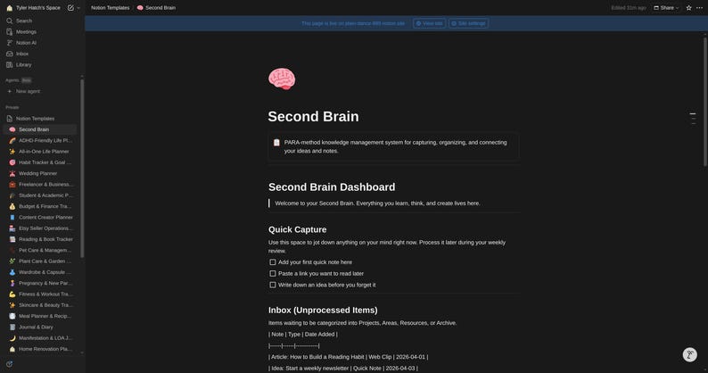The image size is (708, 373).
Task: Open workspace switcher dropdown chevron
Action: point(78,8)
